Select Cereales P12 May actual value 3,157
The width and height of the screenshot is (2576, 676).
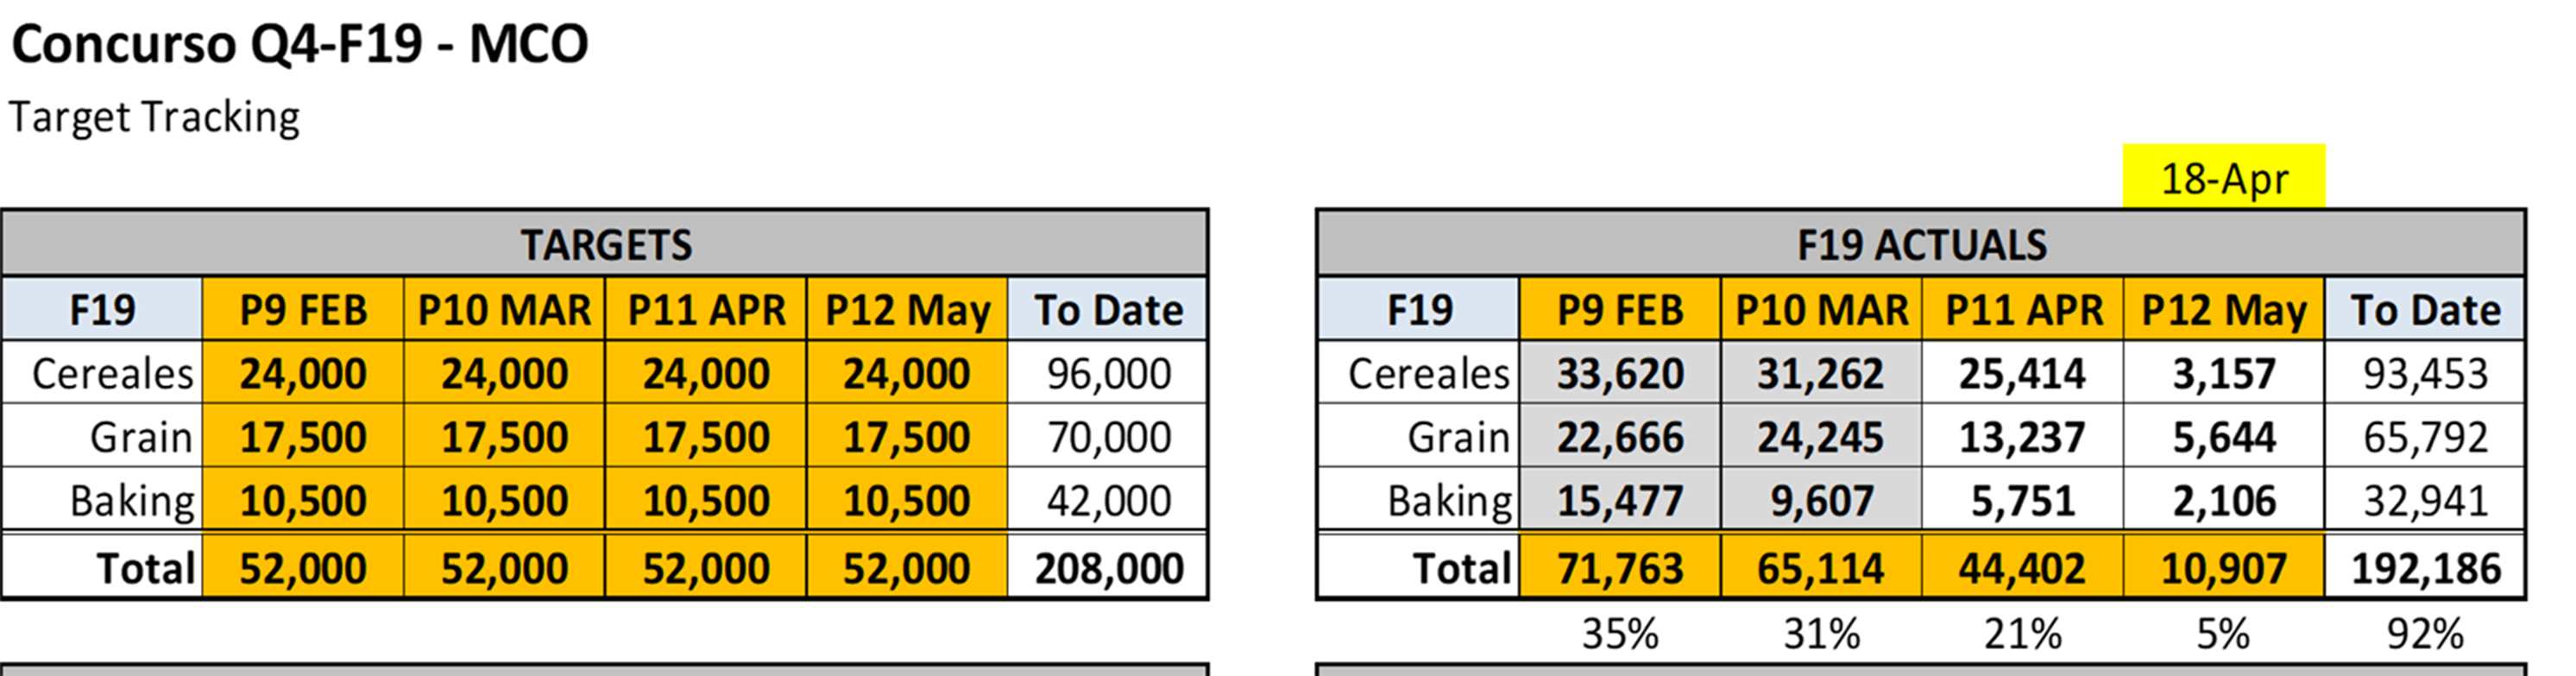[2224, 374]
